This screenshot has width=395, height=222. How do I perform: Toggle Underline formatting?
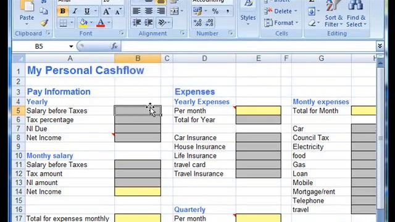[x=87, y=11]
